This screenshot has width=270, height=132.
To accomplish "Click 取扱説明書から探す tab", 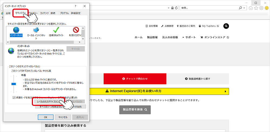I will (x=198, y=79).
